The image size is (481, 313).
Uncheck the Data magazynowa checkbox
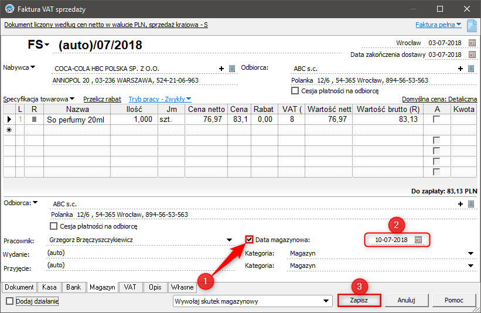[x=249, y=239]
